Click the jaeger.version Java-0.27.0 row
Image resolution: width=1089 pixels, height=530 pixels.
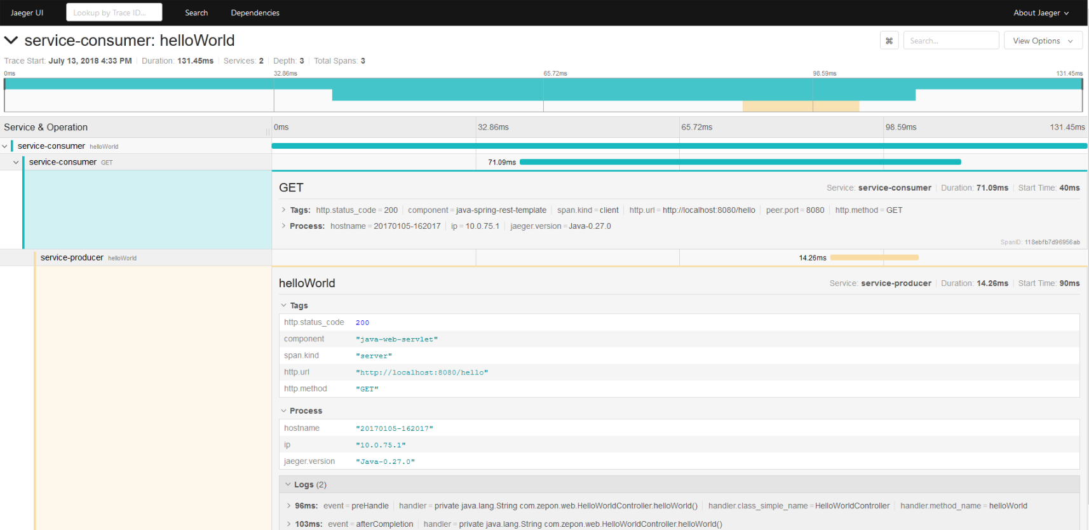point(679,461)
